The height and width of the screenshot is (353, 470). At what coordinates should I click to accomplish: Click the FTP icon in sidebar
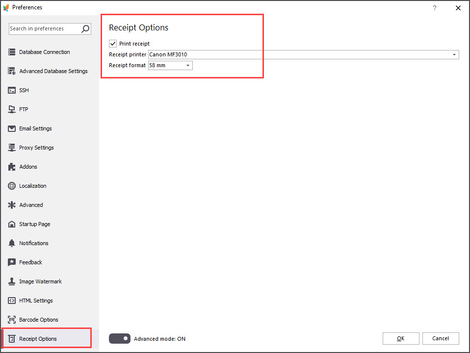click(12, 109)
